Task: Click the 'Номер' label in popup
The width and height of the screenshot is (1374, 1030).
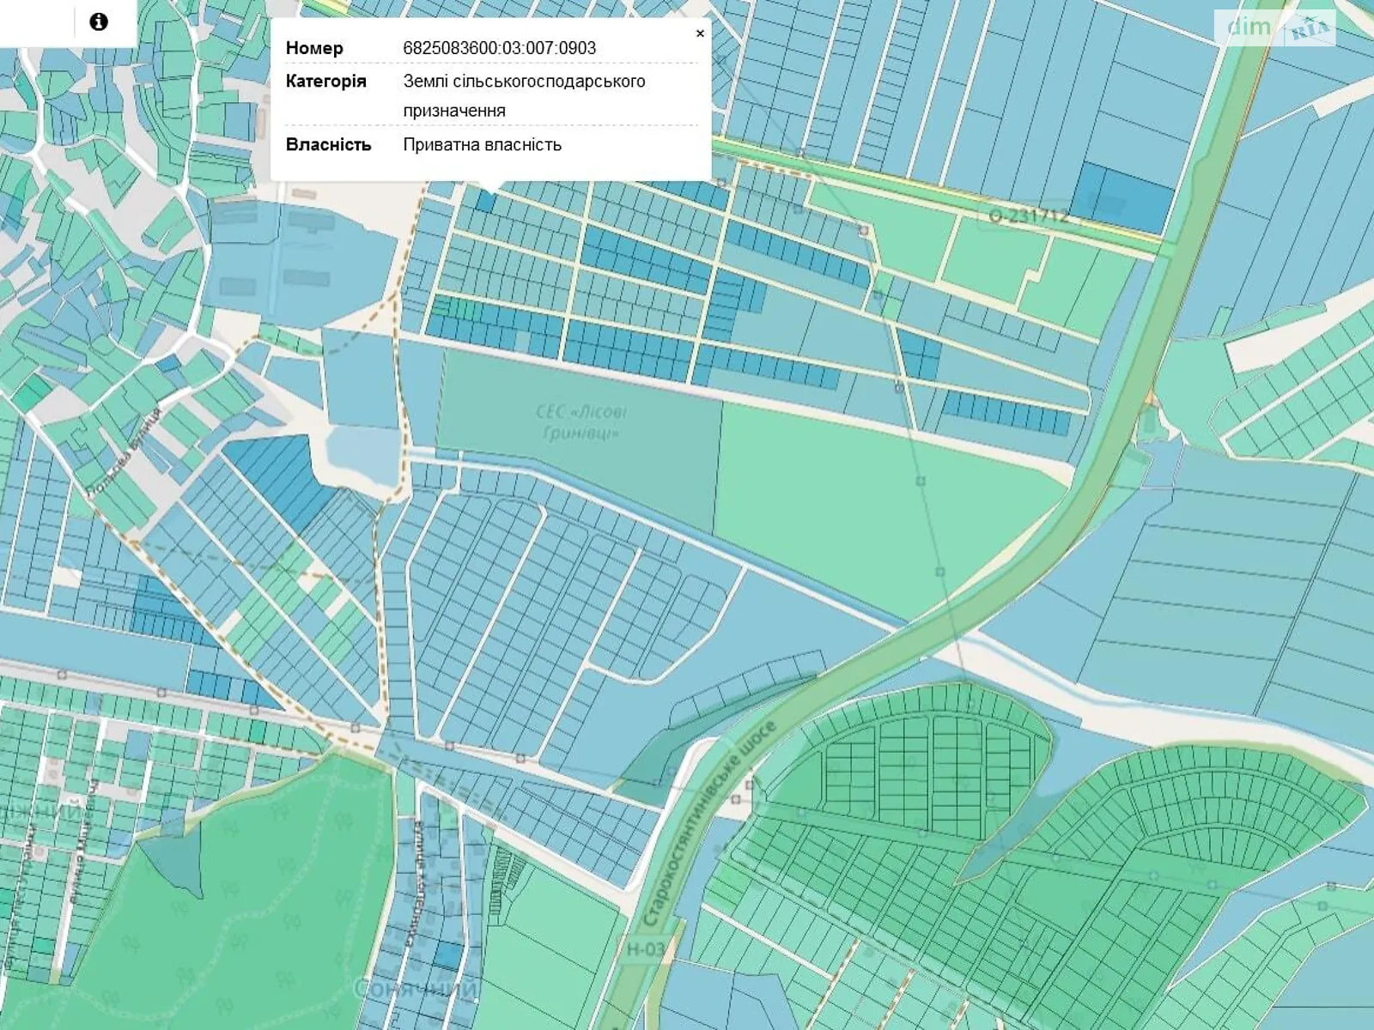Action: click(314, 48)
